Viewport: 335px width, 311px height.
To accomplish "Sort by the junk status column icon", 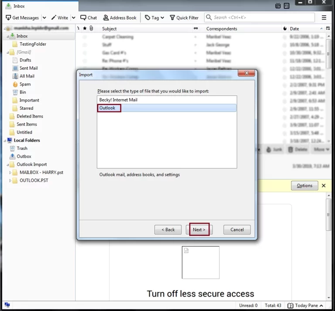I will pos(285,29).
